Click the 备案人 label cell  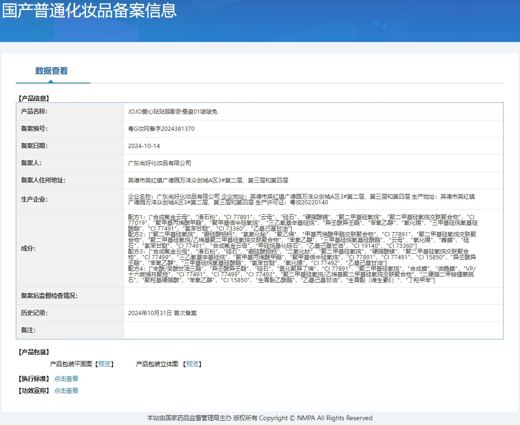70,163
